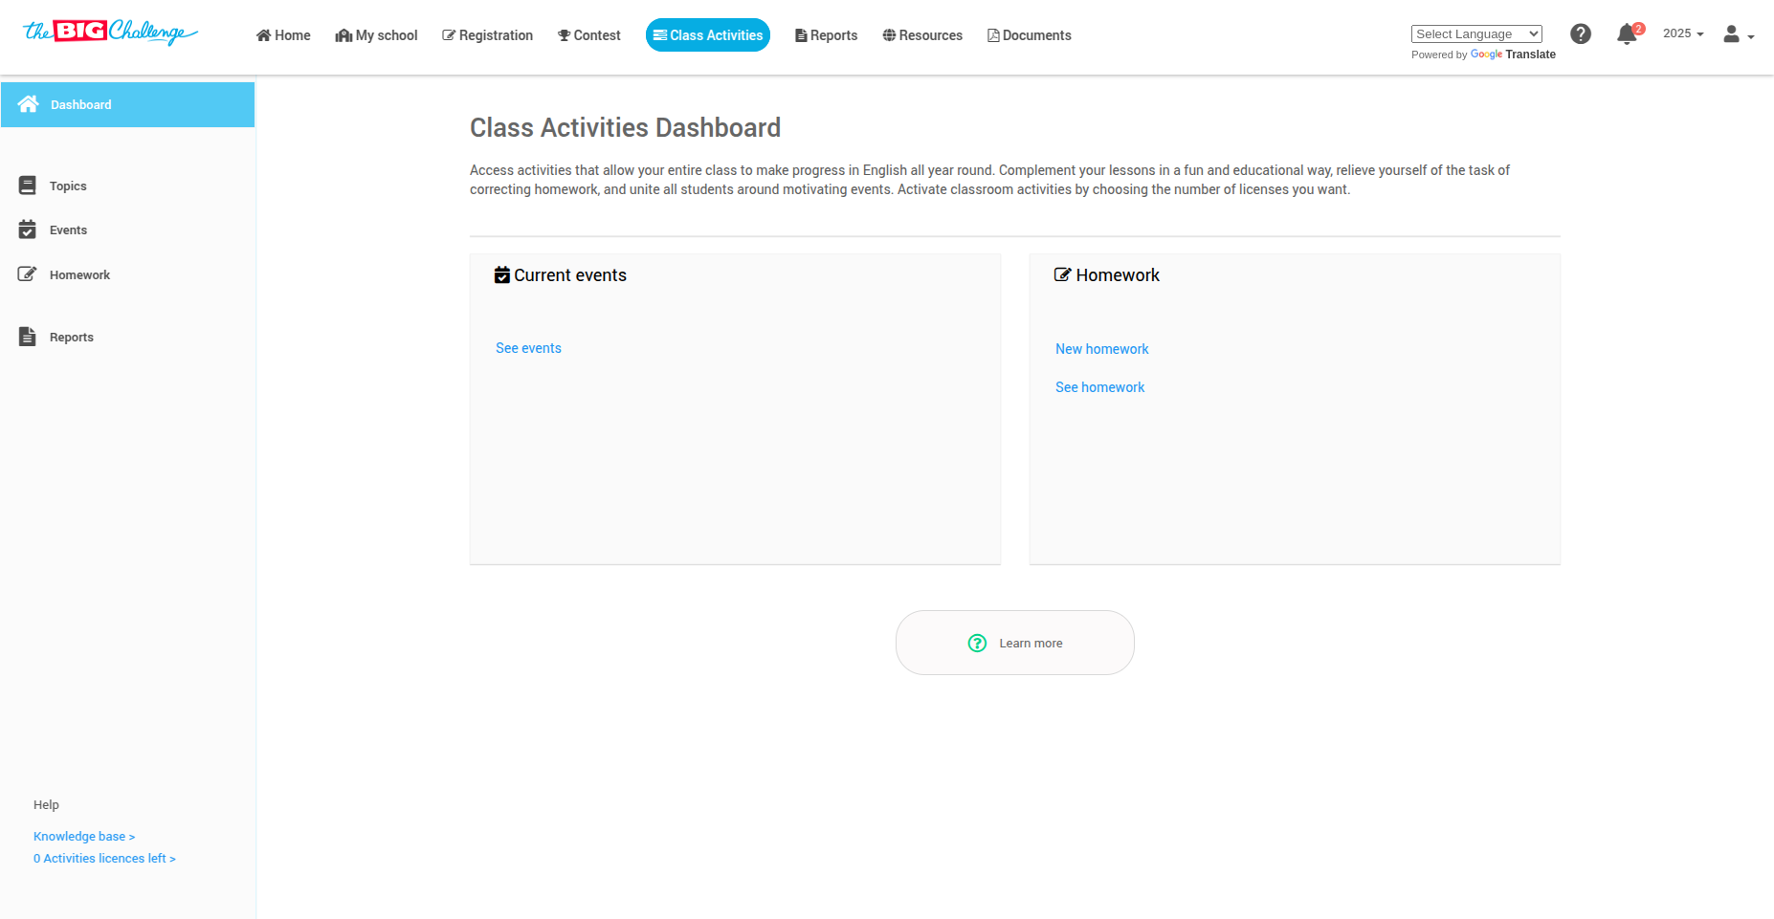This screenshot has height=919, width=1774.
Task: Open the My school menu item
Action: point(376,35)
